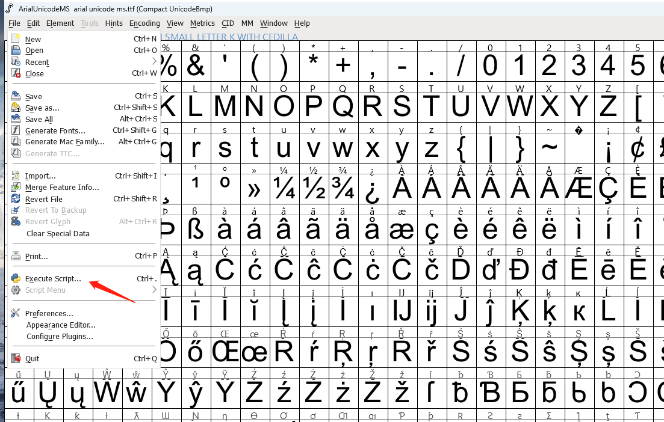This screenshot has width=664, height=422.
Task: Click the Save disk icon
Action: click(16, 96)
